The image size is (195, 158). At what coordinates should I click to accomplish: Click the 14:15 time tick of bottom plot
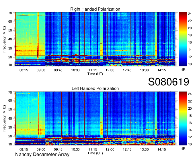tap(162, 149)
